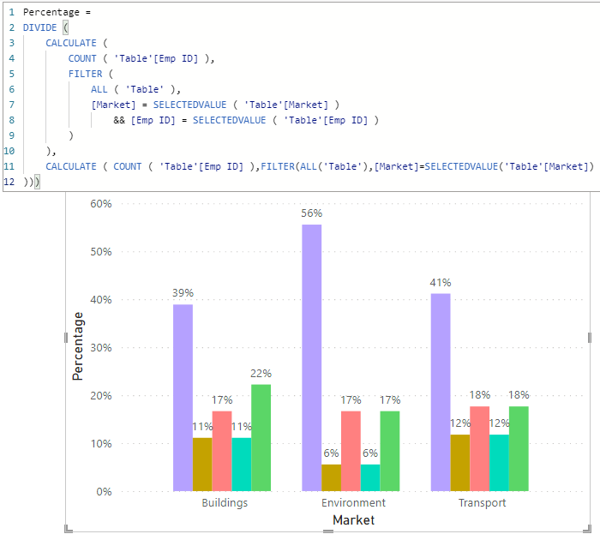Select the purple Transport bar labeled 41%
The width and height of the screenshot is (600, 534).
click(x=441, y=392)
